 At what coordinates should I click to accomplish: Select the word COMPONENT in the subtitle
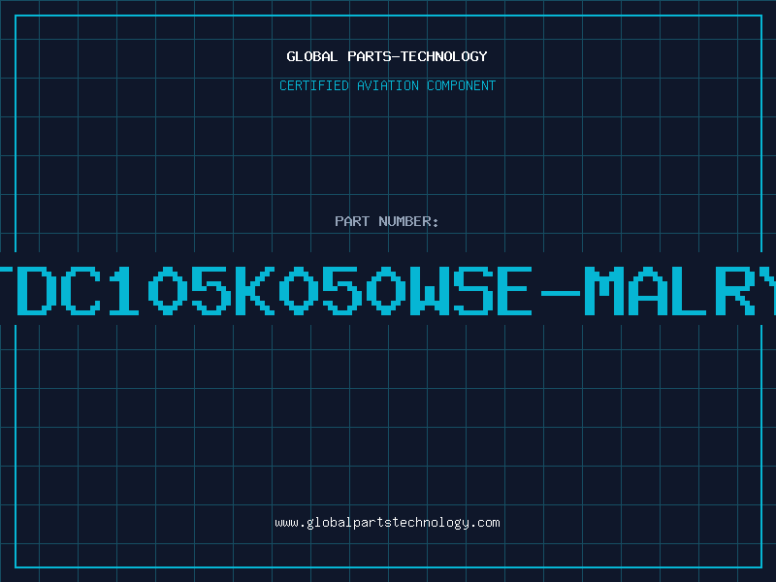pos(462,85)
